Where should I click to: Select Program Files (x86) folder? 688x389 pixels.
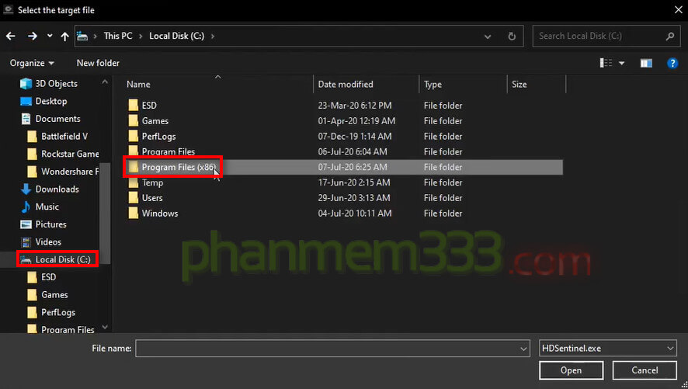(179, 167)
